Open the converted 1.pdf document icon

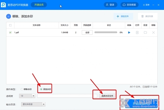137,33
